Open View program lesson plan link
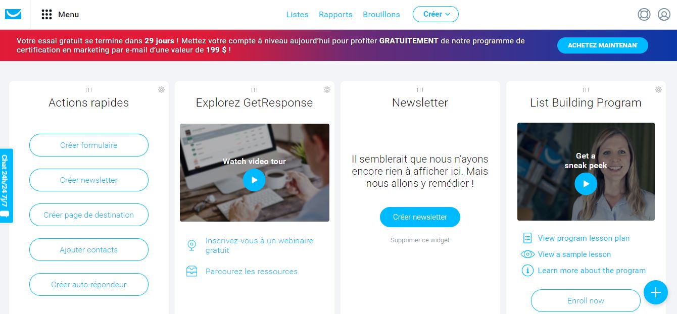This screenshot has height=314, width=677. click(584, 238)
